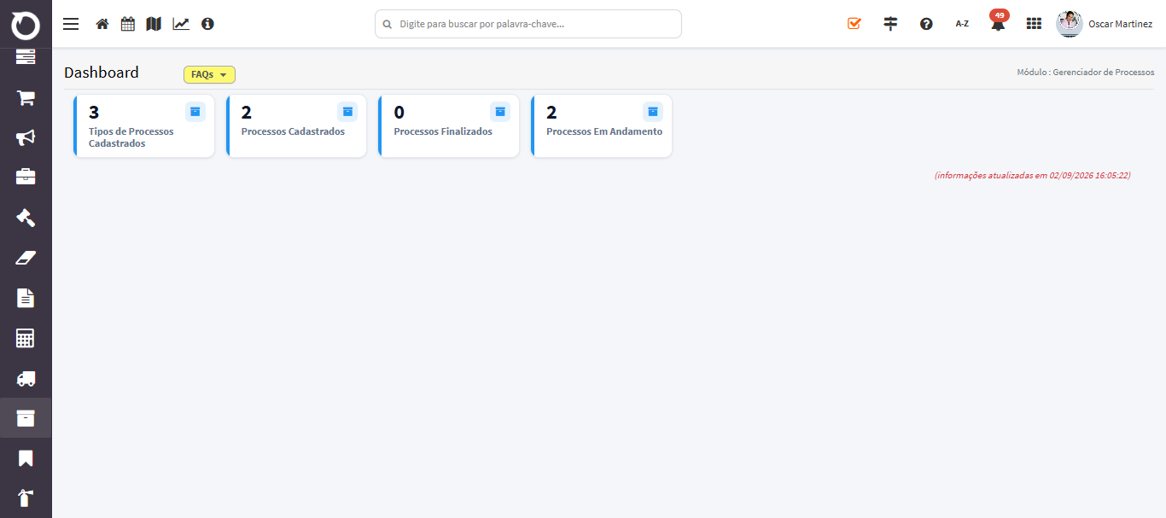This screenshot has height=518, width=1166.
Task: Open the A-Z glossary icon
Action: click(962, 24)
